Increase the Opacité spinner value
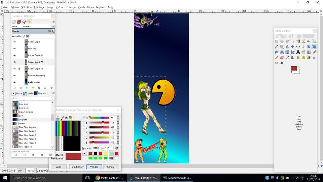The image size is (323, 182). click(x=54, y=30)
